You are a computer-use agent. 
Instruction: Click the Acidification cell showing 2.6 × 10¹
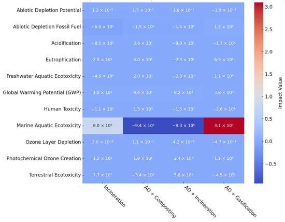click(x=143, y=43)
